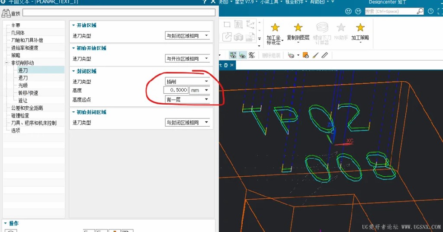
Task: Toggle the MCS display eye icon
Action: (233, 55)
